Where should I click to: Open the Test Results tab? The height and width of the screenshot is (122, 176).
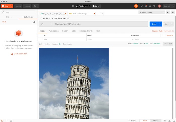67,44
